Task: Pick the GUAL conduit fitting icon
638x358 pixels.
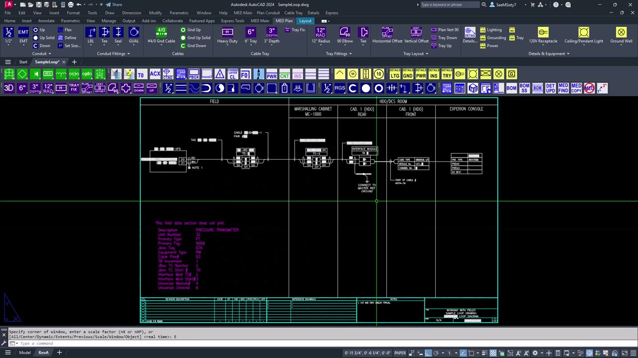Action: pos(134,32)
